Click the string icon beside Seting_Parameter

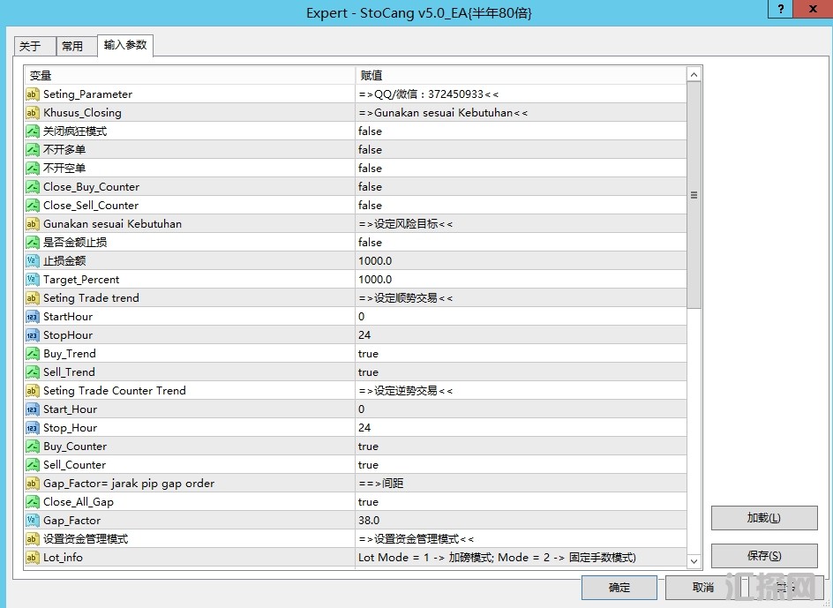click(33, 94)
